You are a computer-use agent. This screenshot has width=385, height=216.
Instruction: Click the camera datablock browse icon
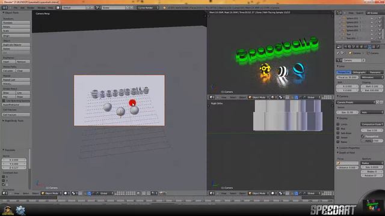coord(339,60)
